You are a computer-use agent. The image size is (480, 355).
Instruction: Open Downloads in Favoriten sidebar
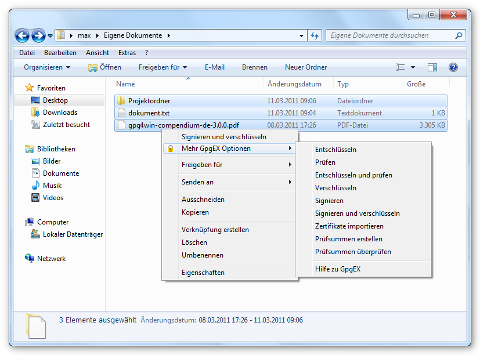click(59, 113)
